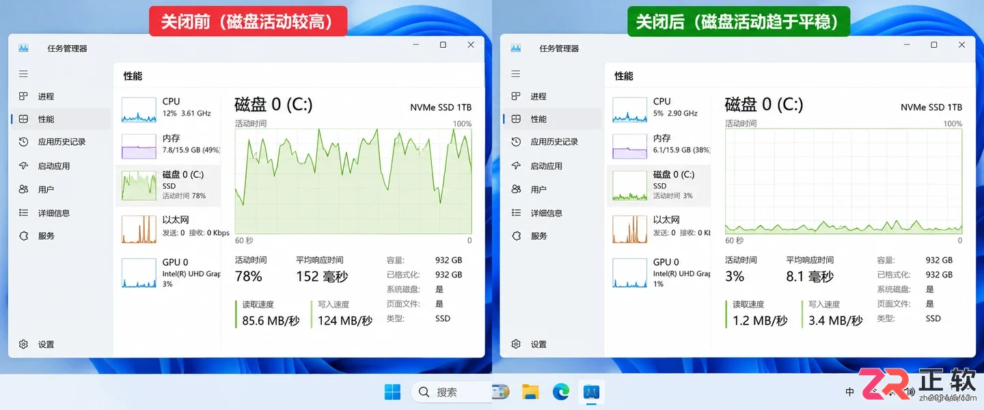The width and height of the screenshot is (984, 410).
Task: Launch Microsoft Edge from taskbar
Action: tap(560, 392)
